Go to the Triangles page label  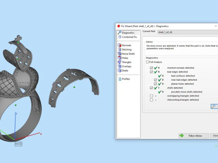pos(127,62)
